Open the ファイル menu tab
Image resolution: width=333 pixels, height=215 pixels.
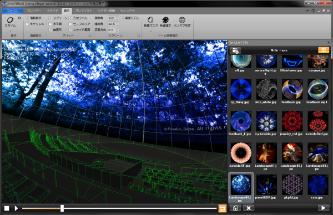pos(13,11)
